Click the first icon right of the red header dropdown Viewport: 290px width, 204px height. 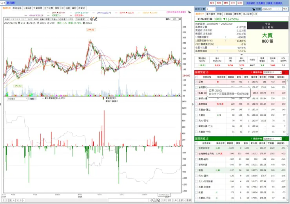284,73
